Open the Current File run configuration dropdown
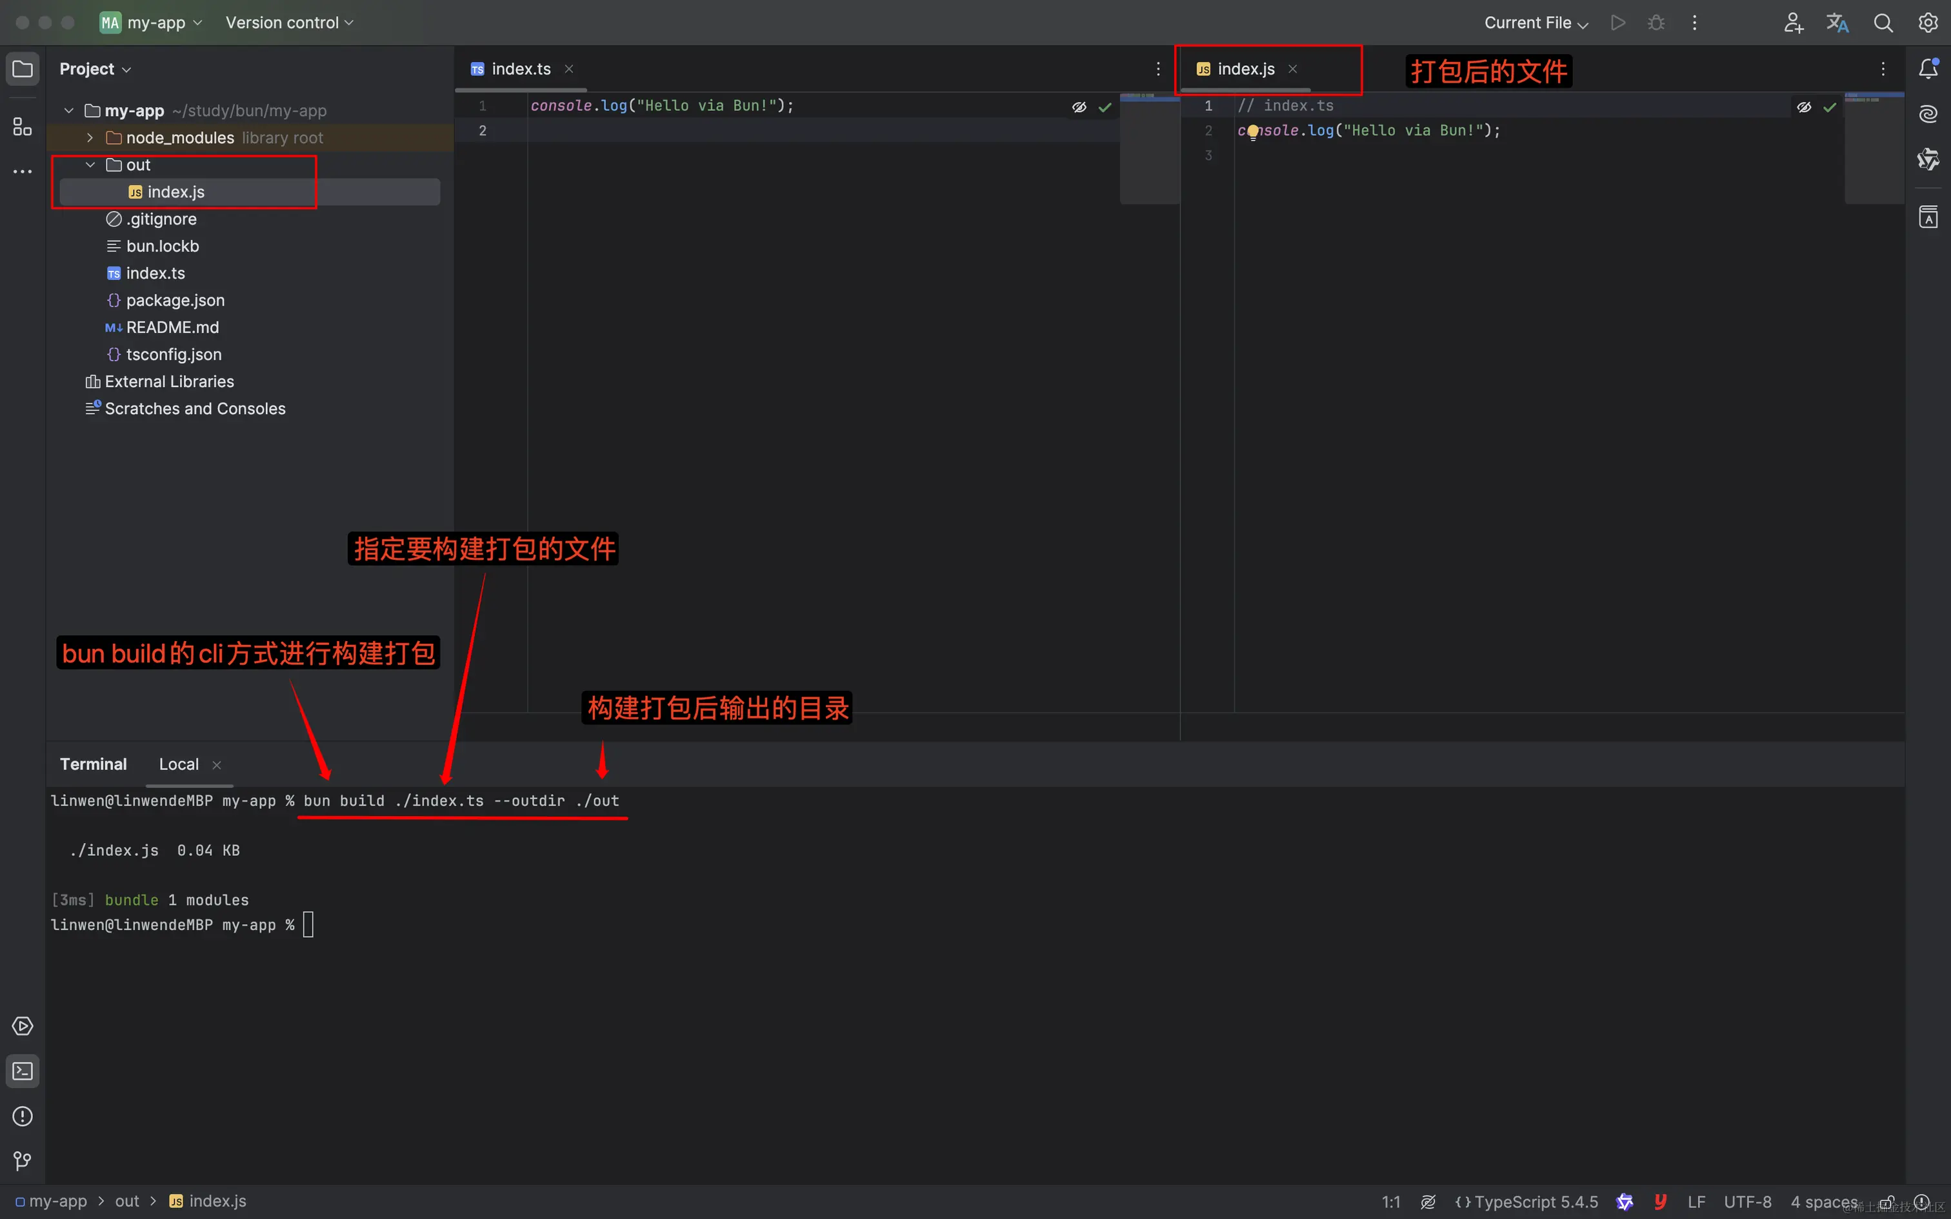 [1536, 23]
